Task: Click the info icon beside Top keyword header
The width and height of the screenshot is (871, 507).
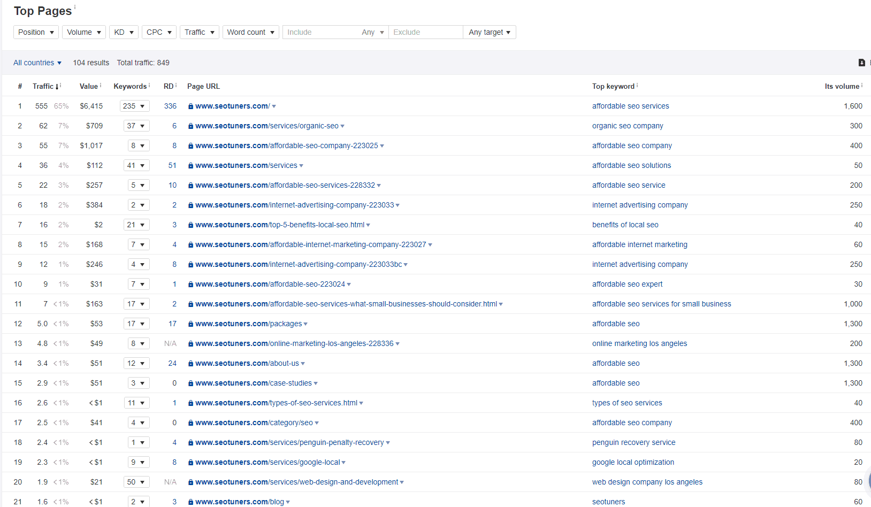Action: point(637,84)
